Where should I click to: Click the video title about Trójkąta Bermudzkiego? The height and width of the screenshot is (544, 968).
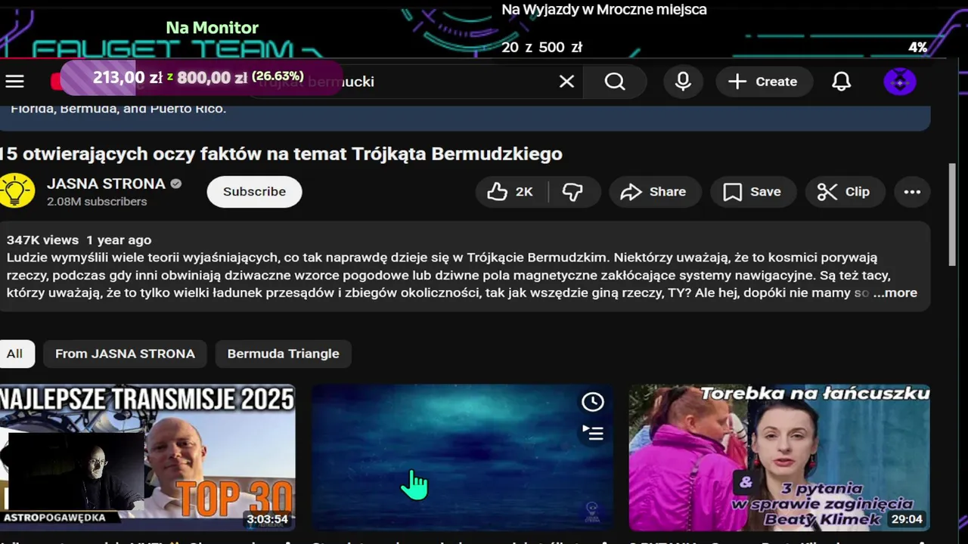[x=281, y=154]
